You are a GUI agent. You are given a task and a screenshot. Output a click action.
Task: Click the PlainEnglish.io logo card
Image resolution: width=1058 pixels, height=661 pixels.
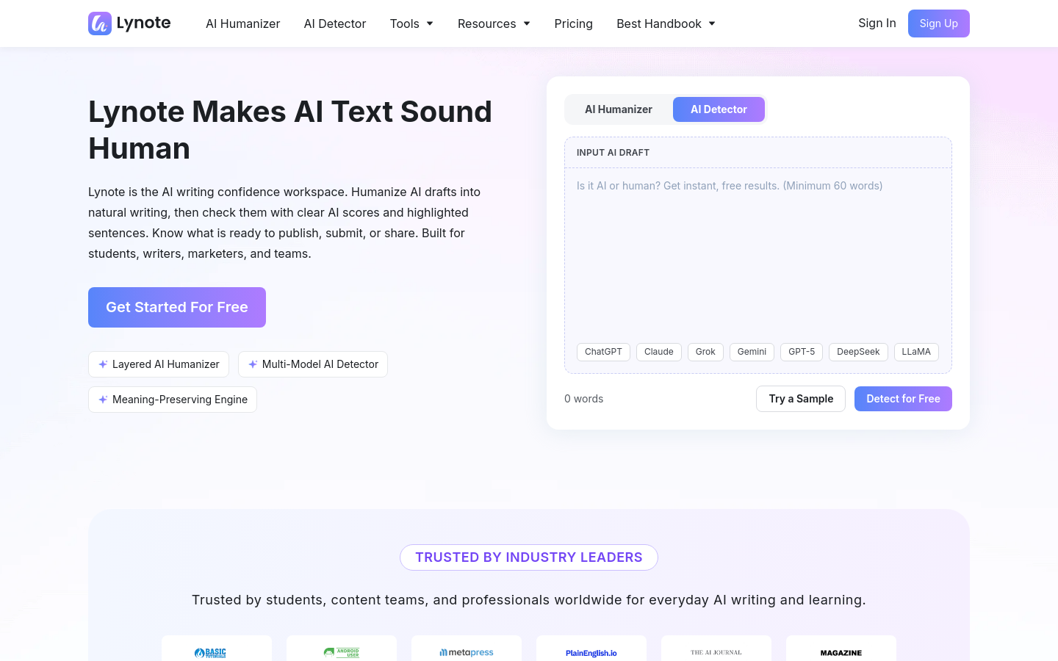pos(591,649)
